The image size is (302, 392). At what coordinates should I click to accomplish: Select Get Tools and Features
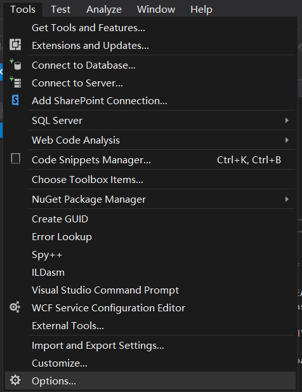click(x=150, y=28)
